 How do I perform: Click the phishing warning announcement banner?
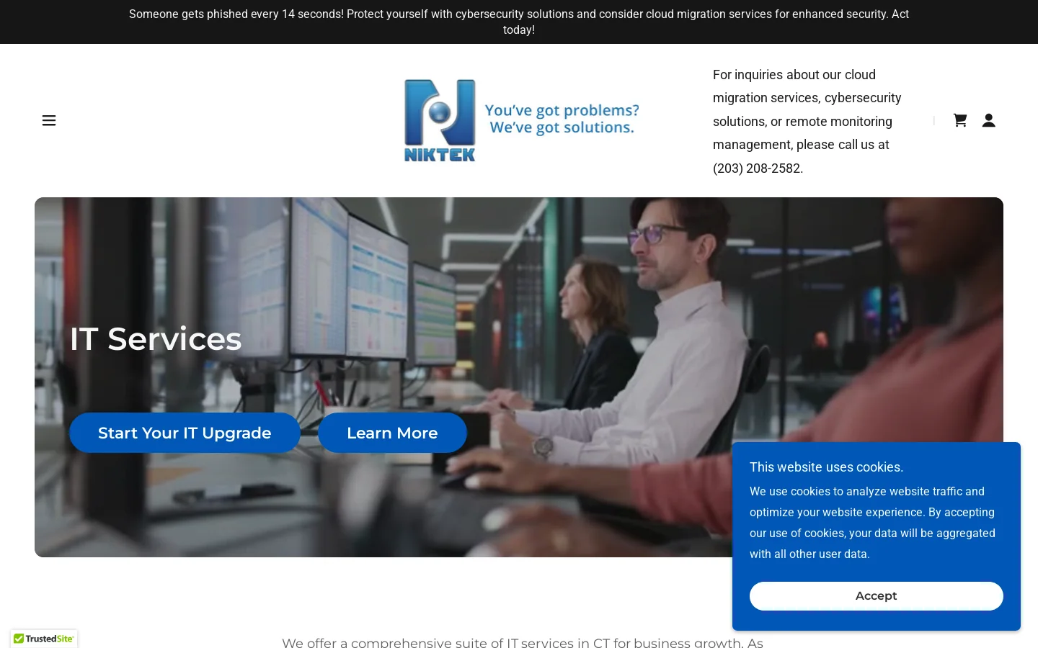tap(519, 22)
